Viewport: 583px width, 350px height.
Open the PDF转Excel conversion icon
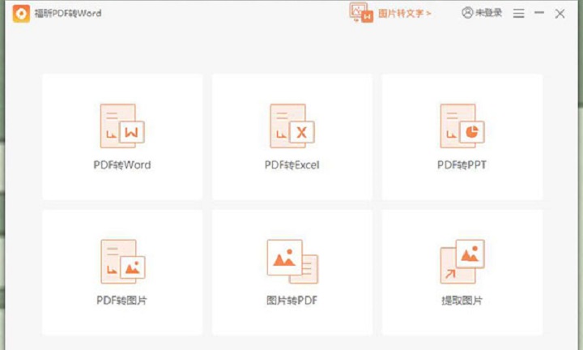tap(292, 126)
